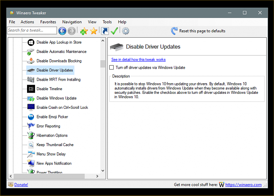Click the create shortcut arrow icon
This screenshot has width=274, height=196.
(105, 31)
